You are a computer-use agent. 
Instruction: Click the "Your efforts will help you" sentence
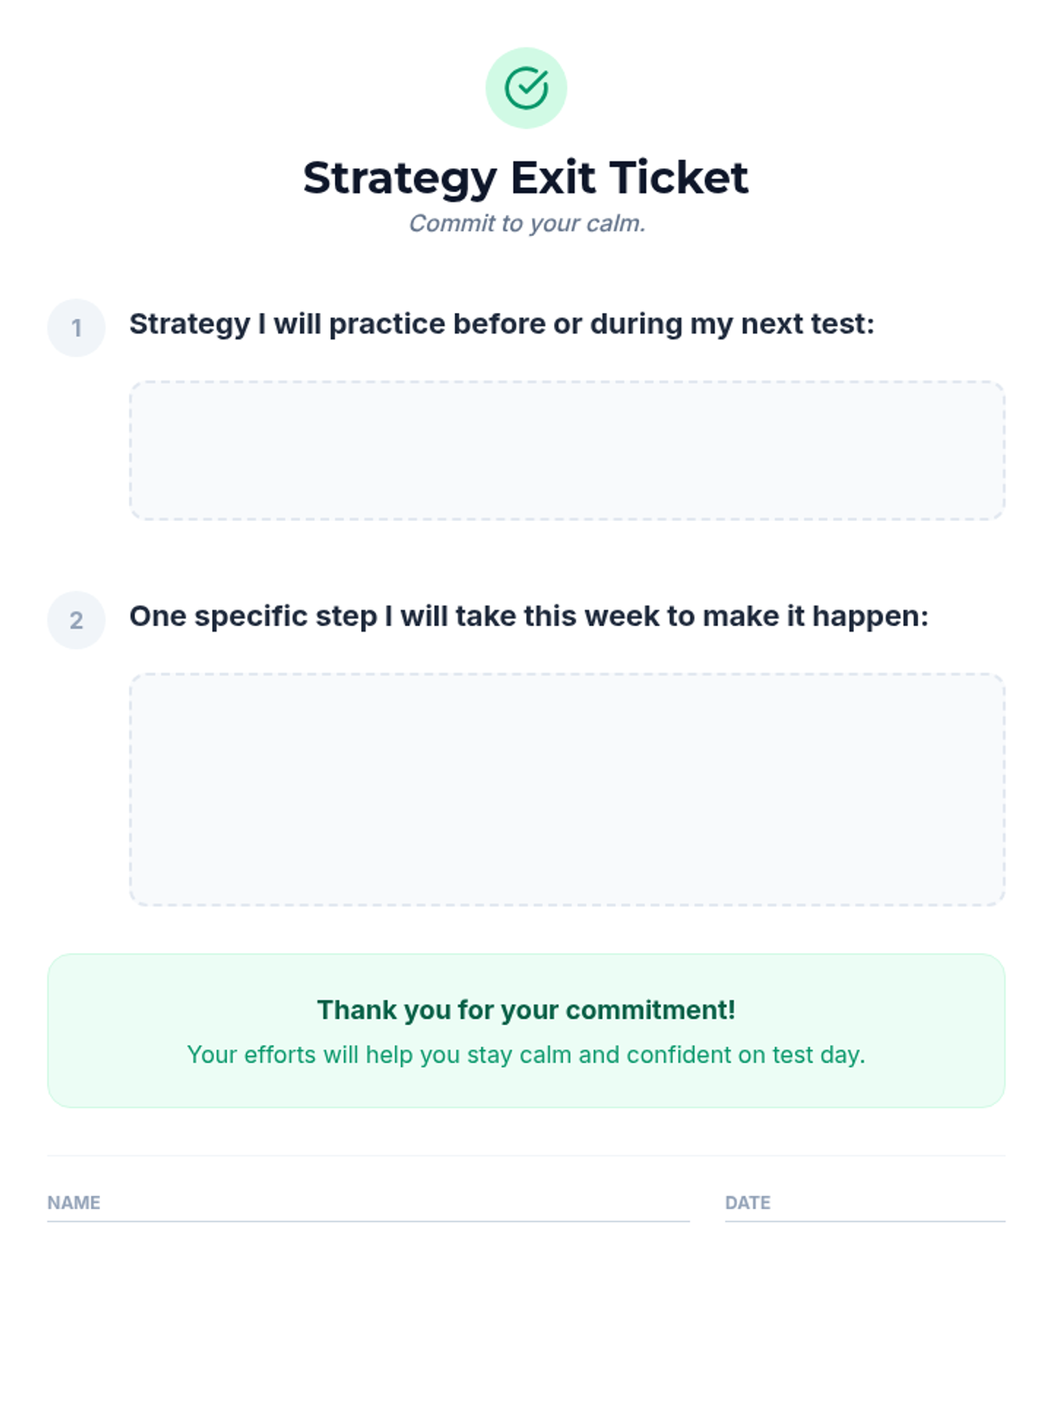(526, 1055)
